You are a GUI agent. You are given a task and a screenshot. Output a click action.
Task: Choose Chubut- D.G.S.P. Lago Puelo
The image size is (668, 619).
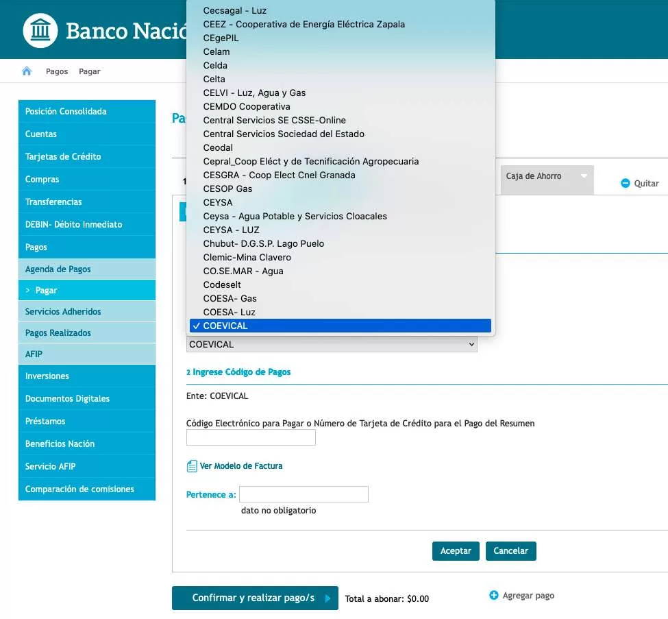click(341, 243)
